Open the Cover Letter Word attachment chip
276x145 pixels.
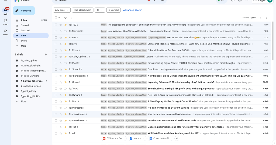[160, 139]
